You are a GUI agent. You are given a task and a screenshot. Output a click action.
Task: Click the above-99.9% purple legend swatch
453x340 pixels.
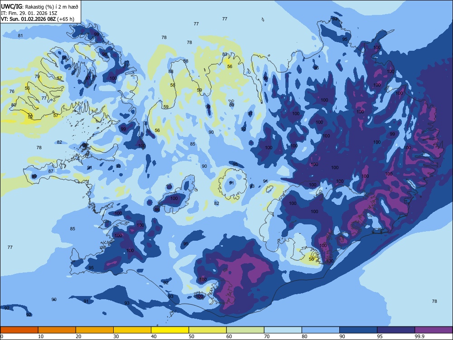434,330
